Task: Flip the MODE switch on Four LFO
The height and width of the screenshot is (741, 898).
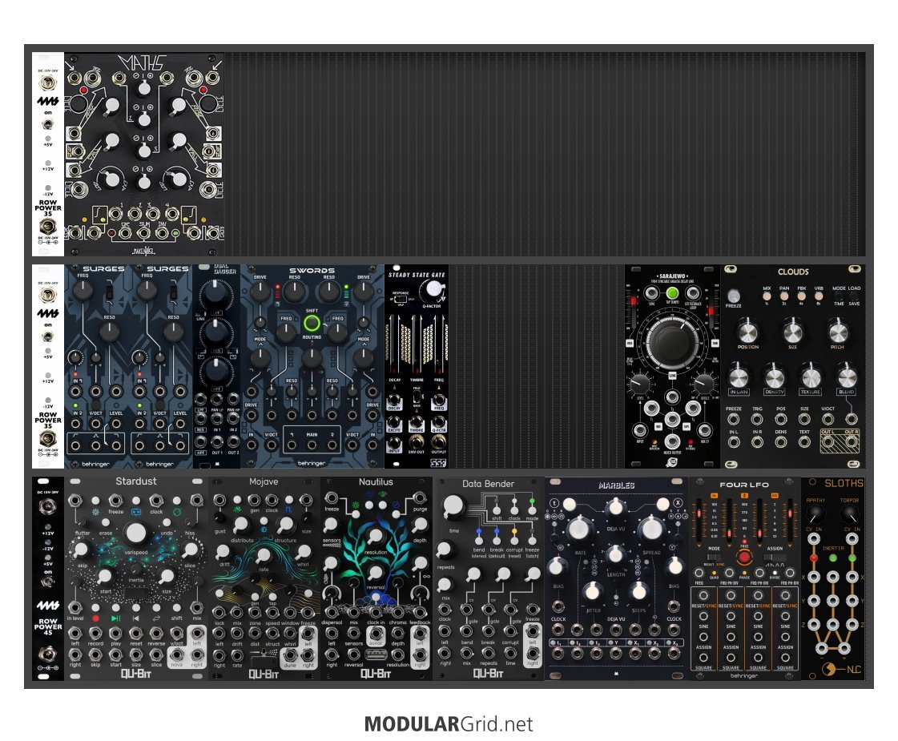Action: coord(715,557)
